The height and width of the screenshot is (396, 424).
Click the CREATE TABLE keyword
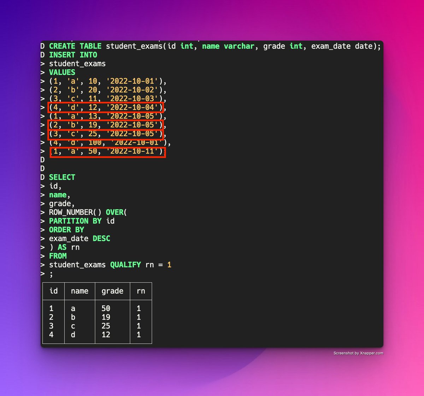pos(75,46)
